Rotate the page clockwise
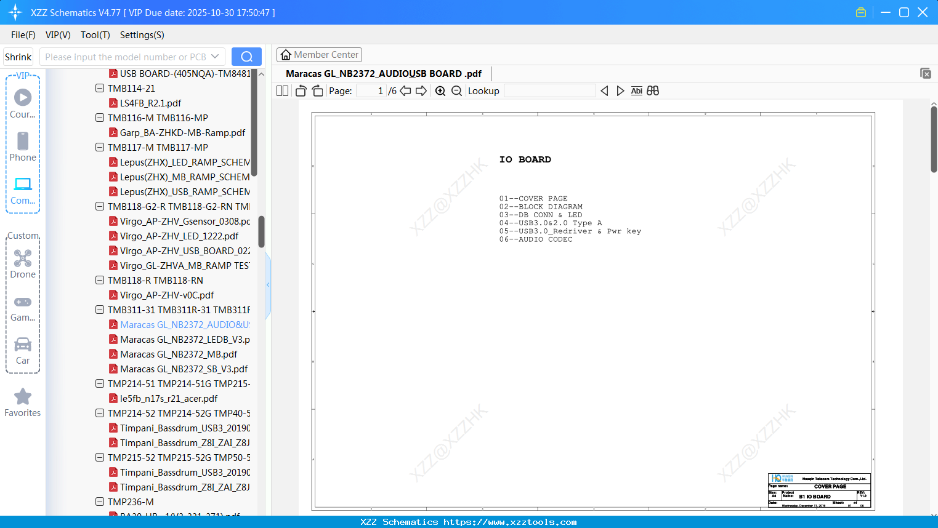The width and height of the screenshot is (938, 528). [x=317, y=90]
